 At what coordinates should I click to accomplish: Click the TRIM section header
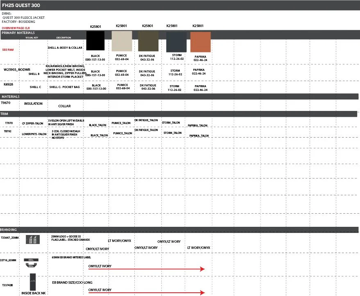click(4, 114)
